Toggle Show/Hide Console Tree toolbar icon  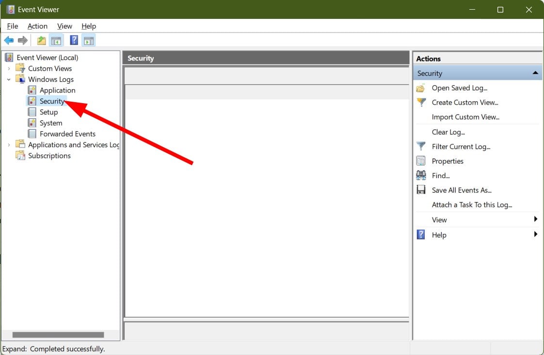pyautogui.click(x=56, y=41)
